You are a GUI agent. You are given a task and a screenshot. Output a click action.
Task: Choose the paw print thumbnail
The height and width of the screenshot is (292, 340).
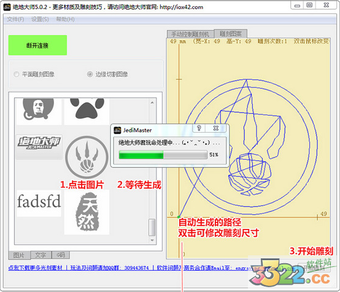(87, 111)
